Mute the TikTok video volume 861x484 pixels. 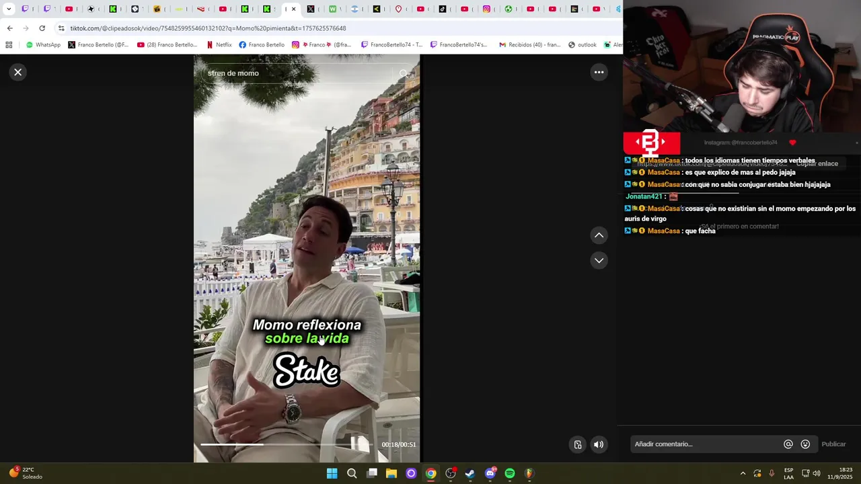[x=599, y=444]
